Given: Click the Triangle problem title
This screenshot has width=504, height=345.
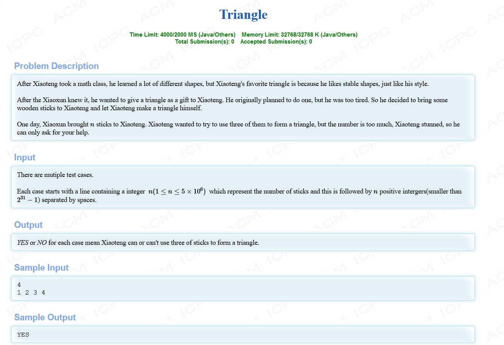Looking at the screenshot, I should 243,15.
